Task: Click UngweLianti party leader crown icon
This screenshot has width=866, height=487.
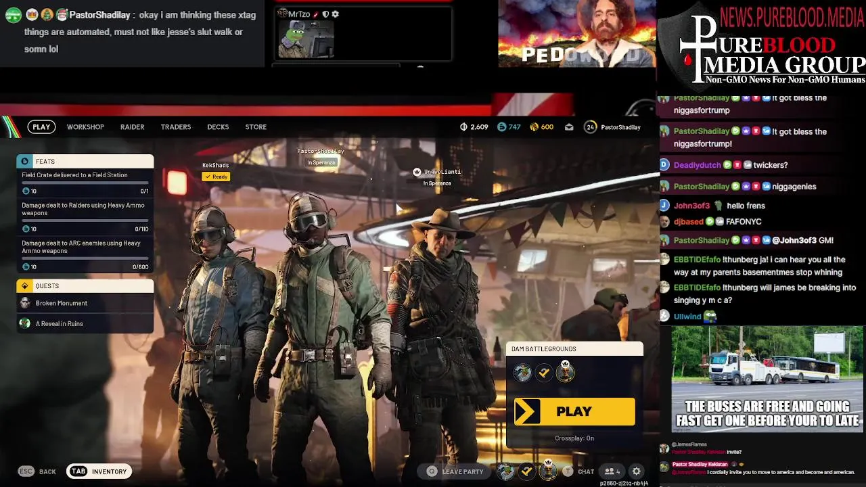Action: 417,172
